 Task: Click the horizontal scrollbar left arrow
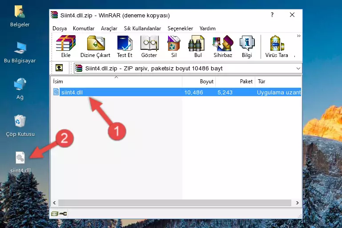[x=55, y=203]
